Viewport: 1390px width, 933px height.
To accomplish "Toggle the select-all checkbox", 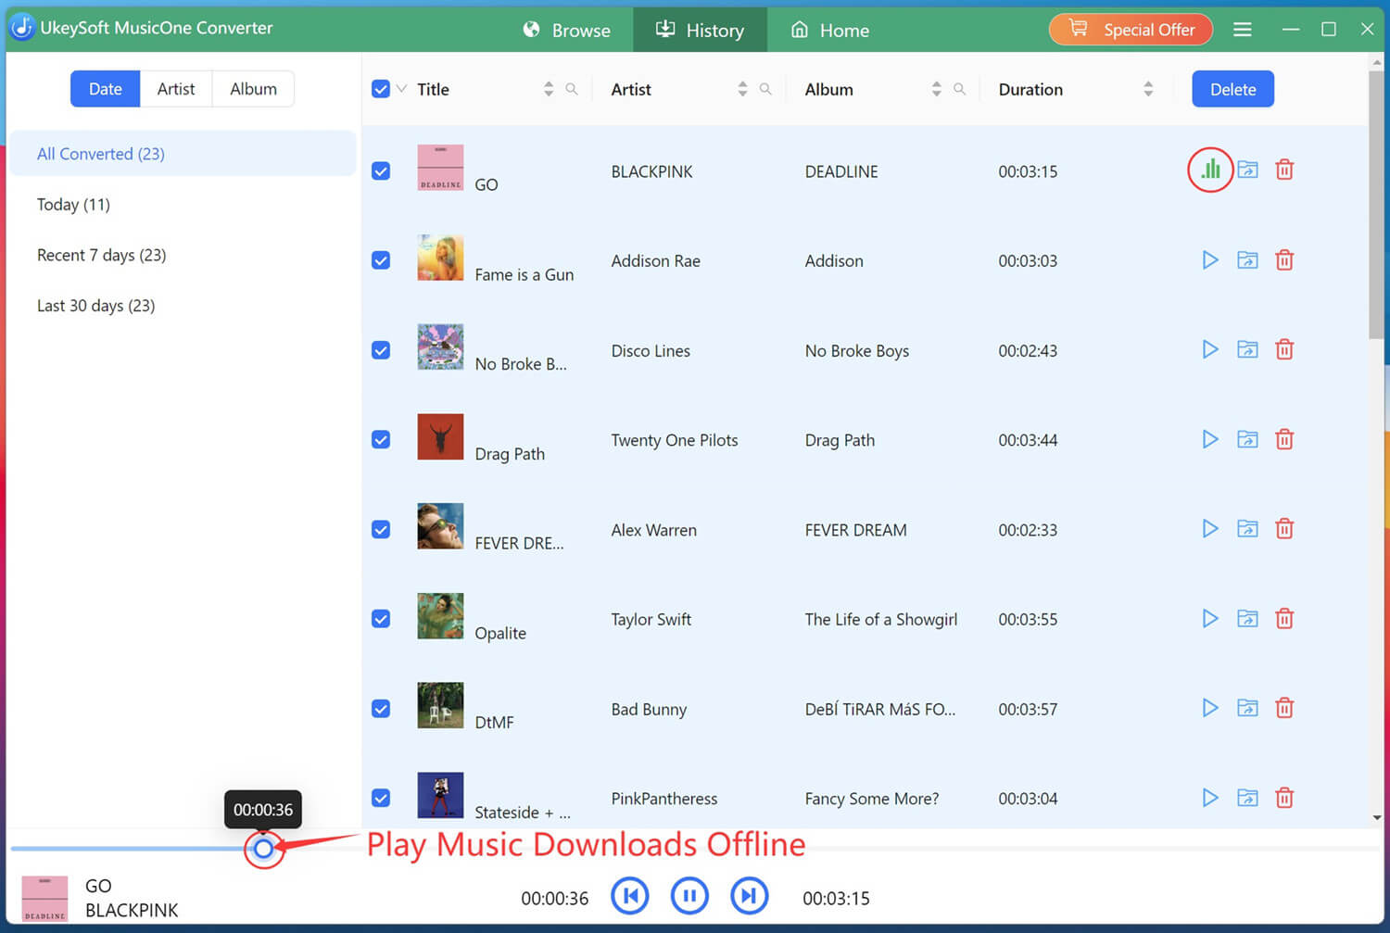I will [x=381, y=88].
